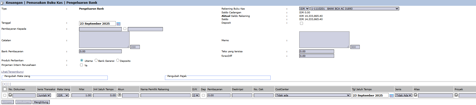Viewport: 476px width, 105px height.
Task: Enable Pinjaman Intern Perusahaan 'Ya' checkbox
Action: 81,65
